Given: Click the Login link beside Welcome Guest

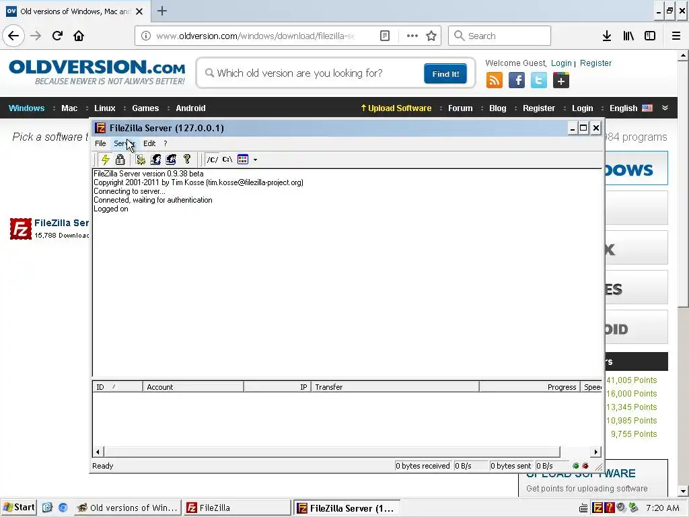Looking at the screenshot, I should [x=561, y=63].
